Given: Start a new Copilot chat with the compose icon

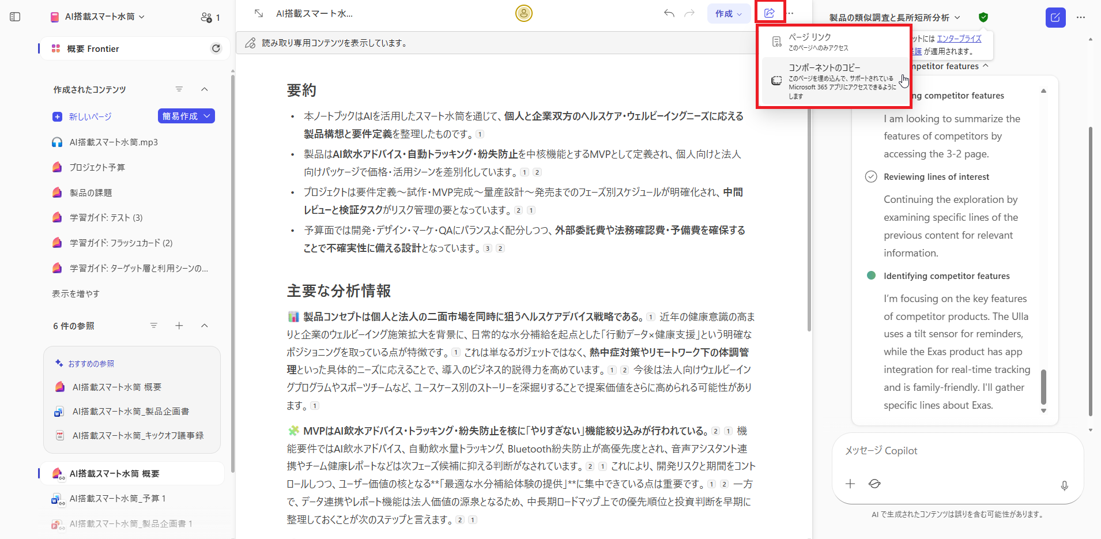Looking at the screenshot, I should tap(1056, 17).
